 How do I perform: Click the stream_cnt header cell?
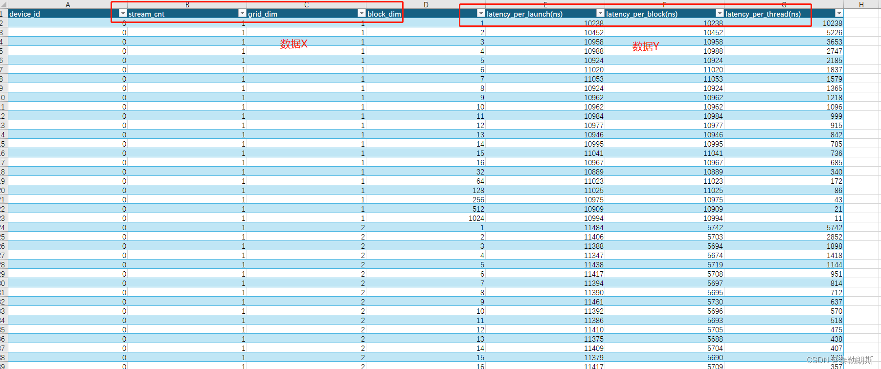[187, 14]
